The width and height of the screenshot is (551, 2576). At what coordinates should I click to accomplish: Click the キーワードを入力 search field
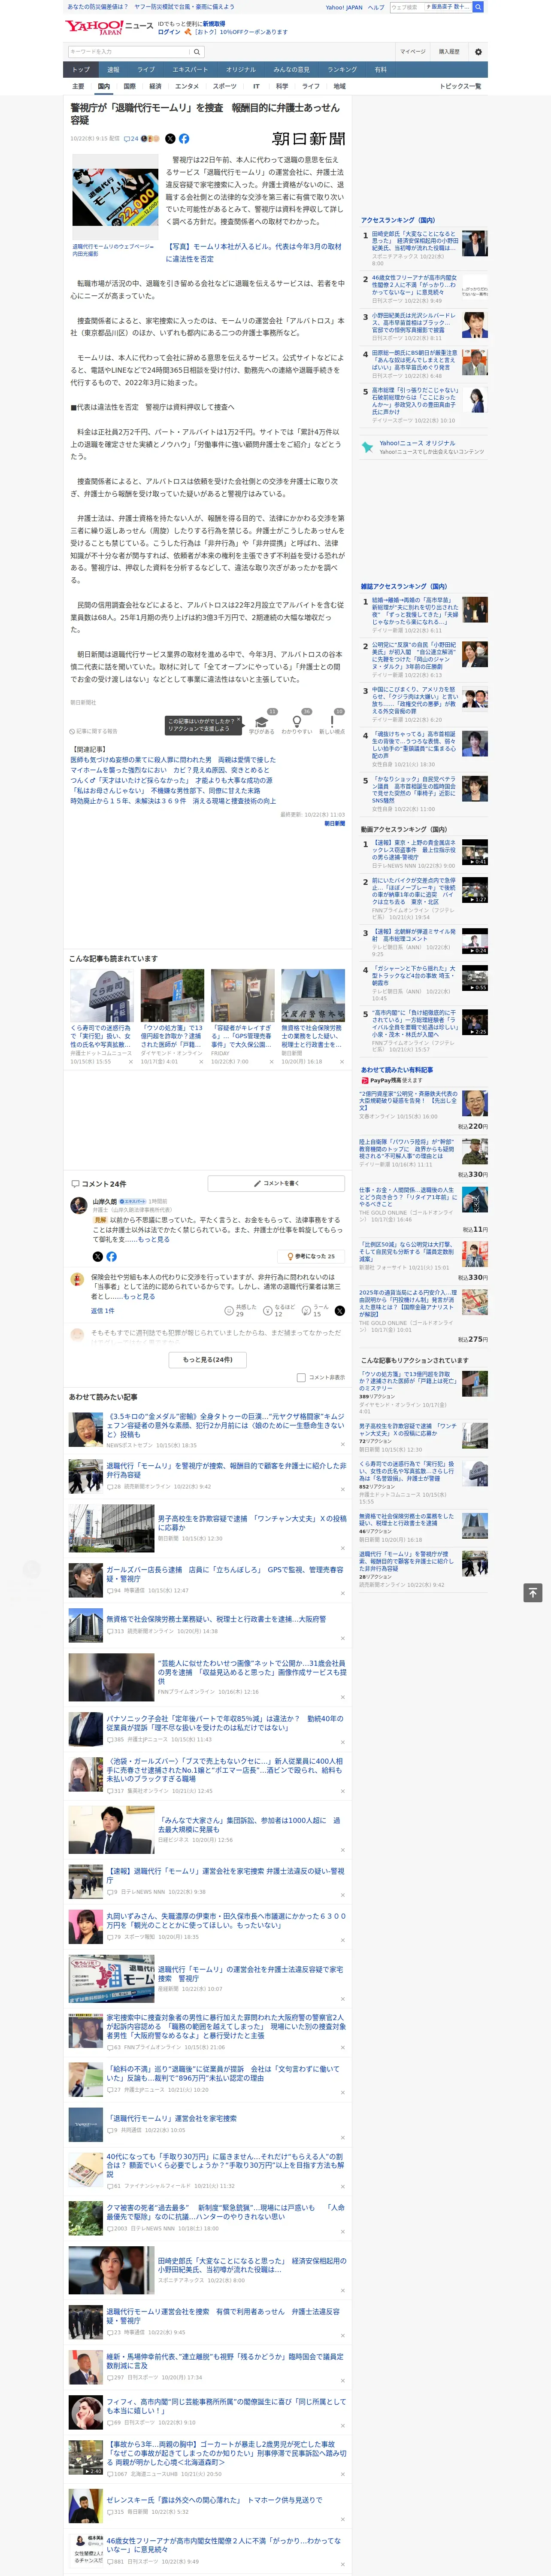pyautogui.click(x=129, y=52)
